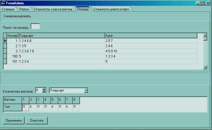Screen dimensions: 212x130
Task: Click Купе cell '2 5 7'
Action: pos(151,41)
